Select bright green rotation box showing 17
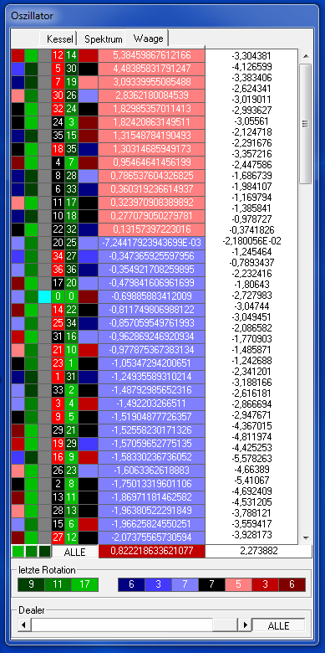This screenshot has width=325, height=653. (84, 584)
